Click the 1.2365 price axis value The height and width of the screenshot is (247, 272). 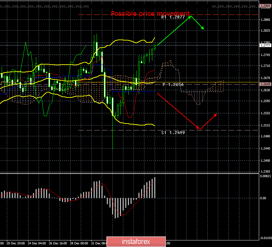click(265, 172)
